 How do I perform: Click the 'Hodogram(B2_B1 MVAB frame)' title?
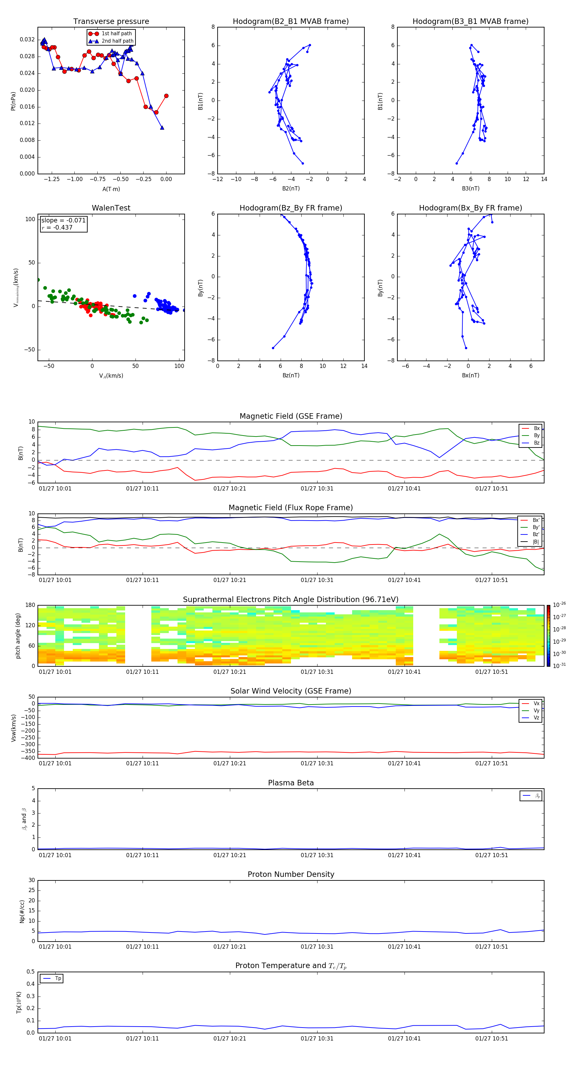tap(291, 22)
